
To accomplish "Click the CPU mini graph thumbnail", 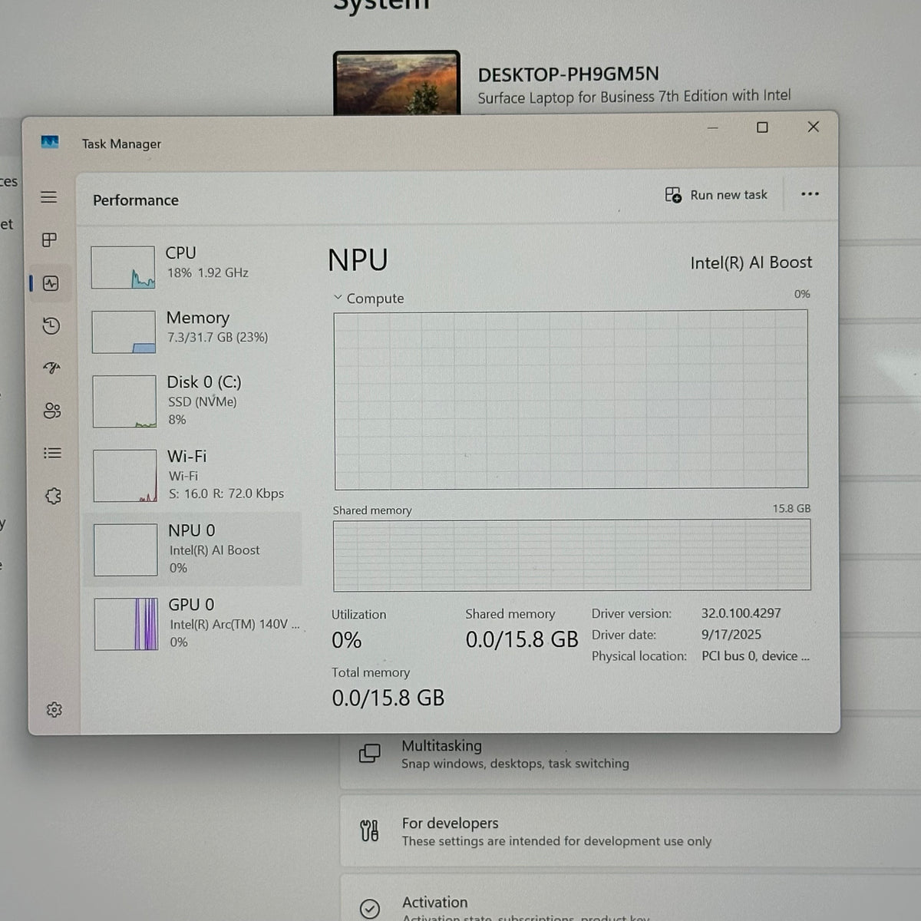I will (x=123, y=267).
